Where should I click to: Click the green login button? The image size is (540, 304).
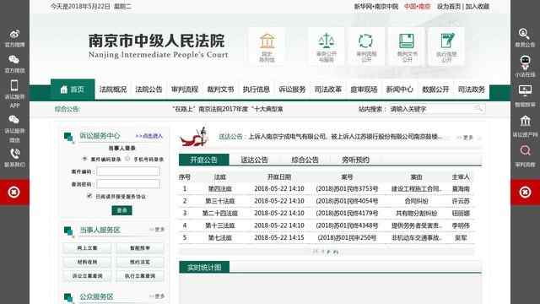[121, 210]
